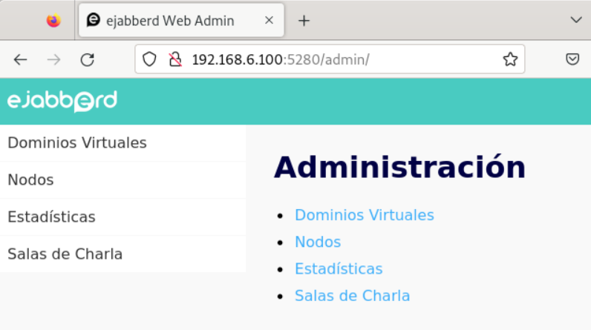Follow the blue Dominios Virtuales link
Image resolution: width=591 pixels, height=330 pixels.
[x=364, y=215]
